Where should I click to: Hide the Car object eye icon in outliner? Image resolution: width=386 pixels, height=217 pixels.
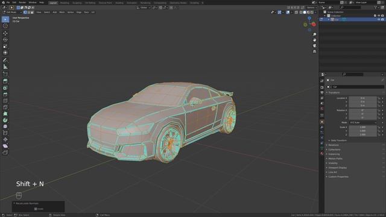379,19
